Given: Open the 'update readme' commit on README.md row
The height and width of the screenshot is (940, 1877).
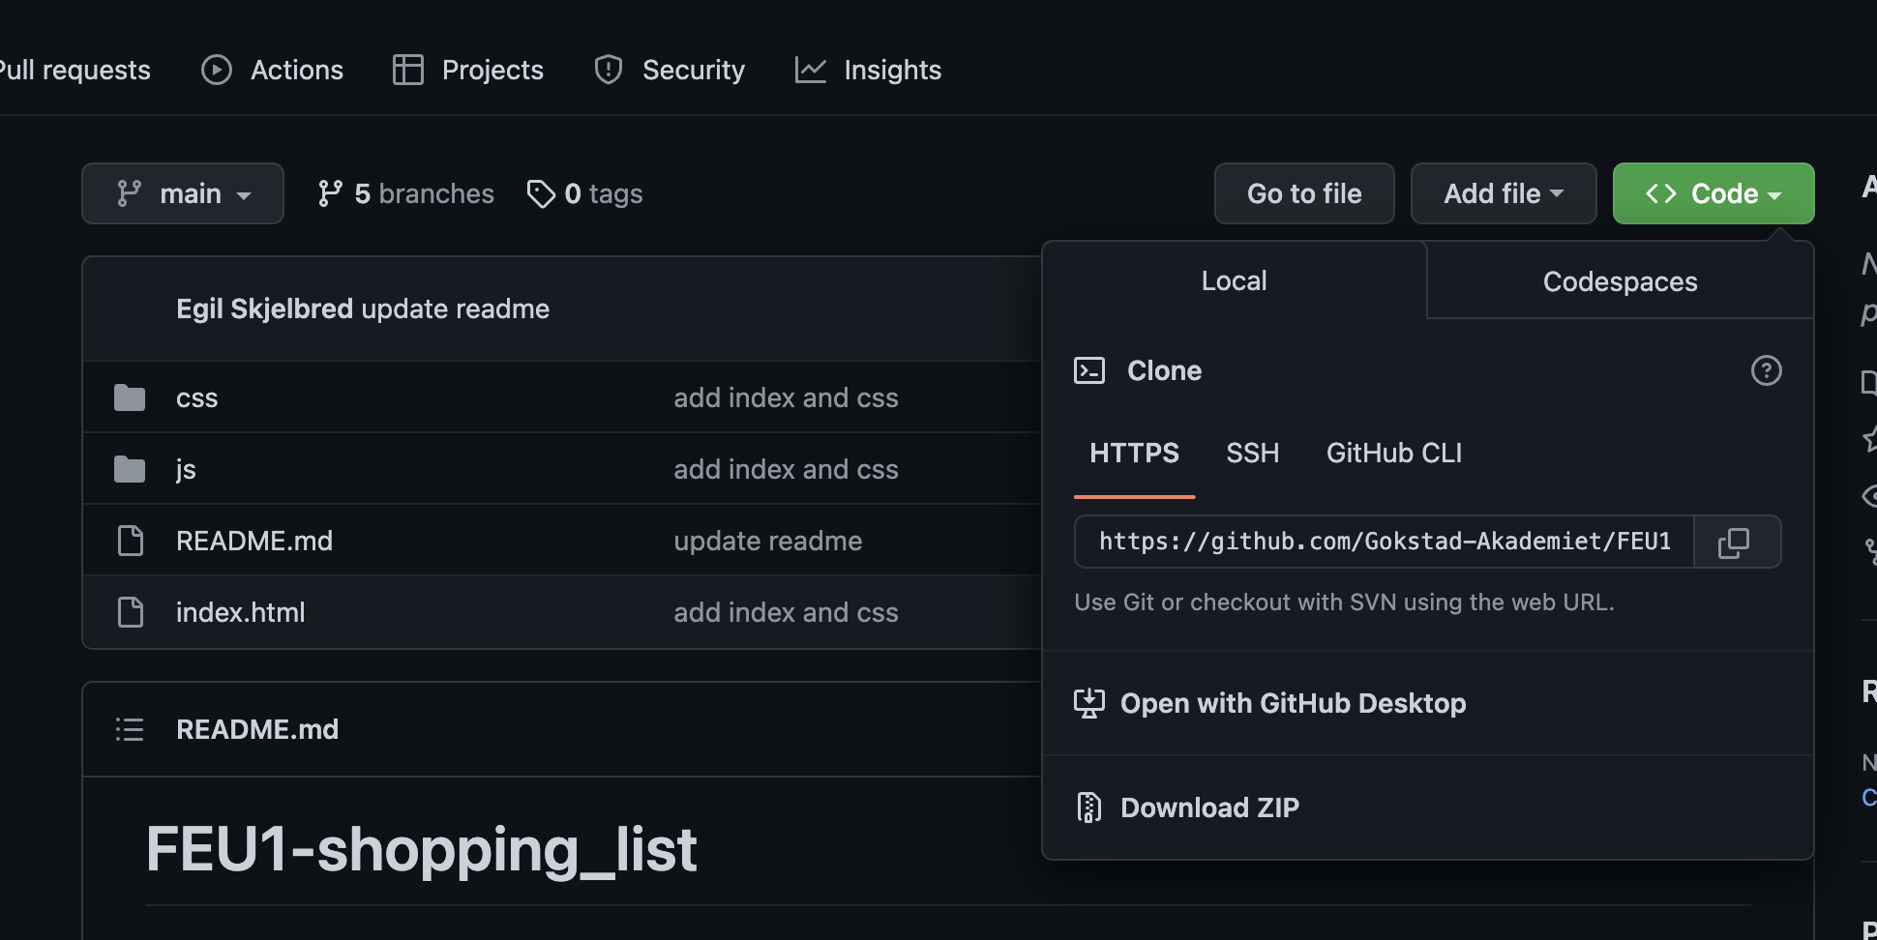Looking at the screenshot, I should point(767,541).
